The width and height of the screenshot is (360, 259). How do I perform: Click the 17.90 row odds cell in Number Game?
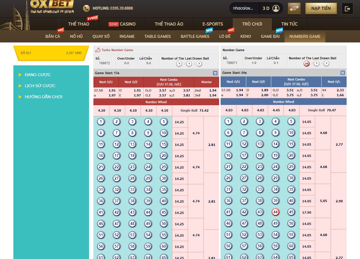tap(307, 212)
